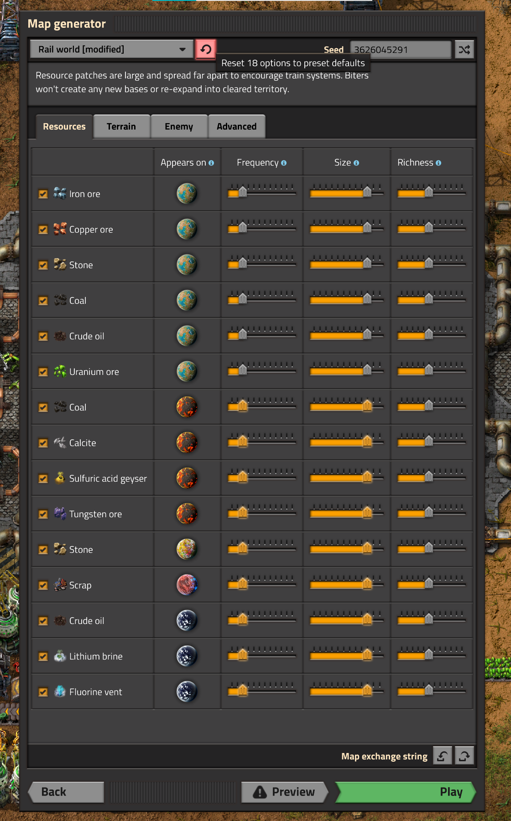Click the Preview button
The height and width of the screenshot is (821, 511).
pos(284,792)
